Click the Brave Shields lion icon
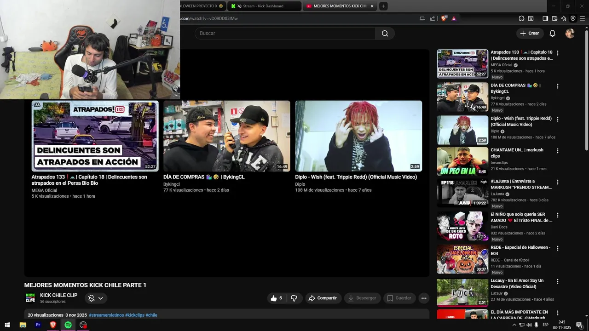The image size is (589, 331). [444, 18]
